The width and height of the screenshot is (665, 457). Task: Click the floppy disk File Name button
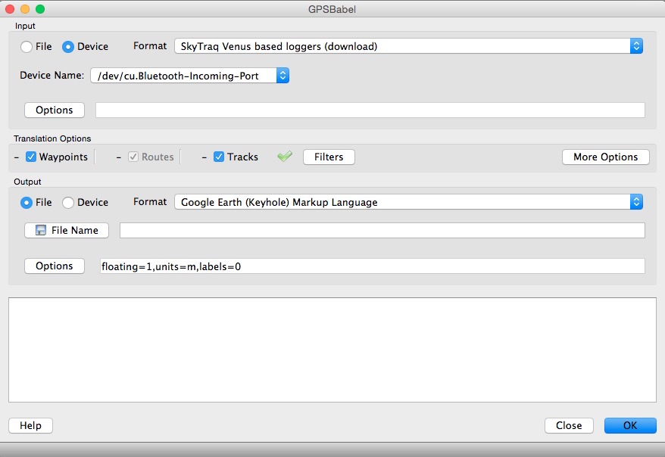(67, 230)
